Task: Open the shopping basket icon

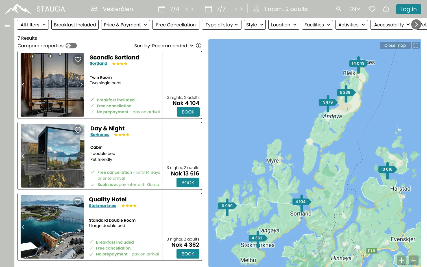Action: pyautogui.click(x=386, y=9)
